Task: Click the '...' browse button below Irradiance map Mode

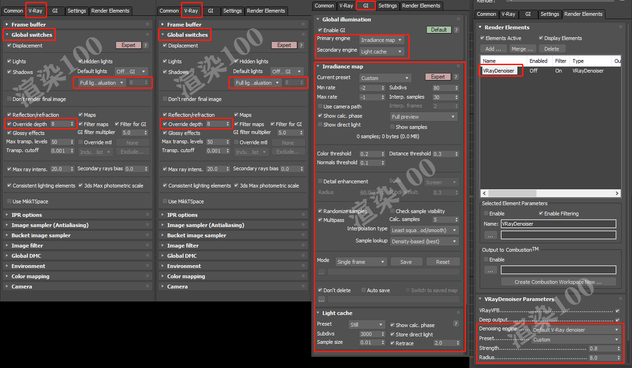Action: point(322,272)
